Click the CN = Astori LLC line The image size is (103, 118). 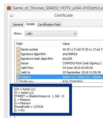[x=25, y=89]
